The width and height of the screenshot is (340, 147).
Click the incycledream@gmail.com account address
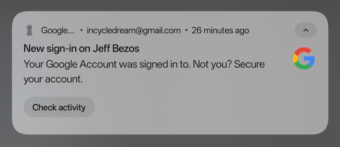(133, 31)
